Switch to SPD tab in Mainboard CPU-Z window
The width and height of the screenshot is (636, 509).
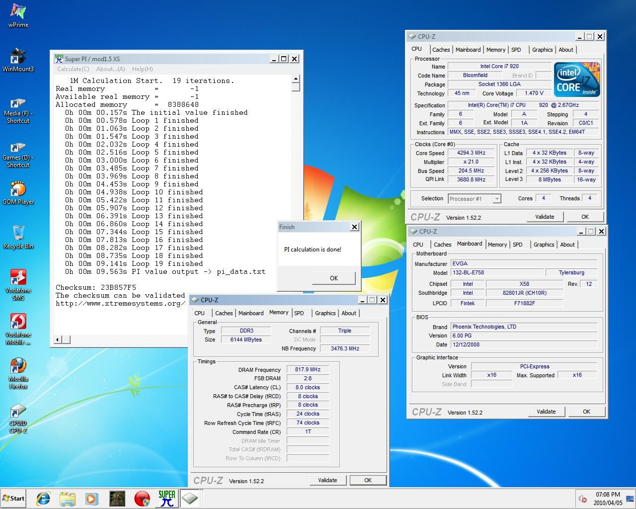pyautogui.click(x=518, y=245)
